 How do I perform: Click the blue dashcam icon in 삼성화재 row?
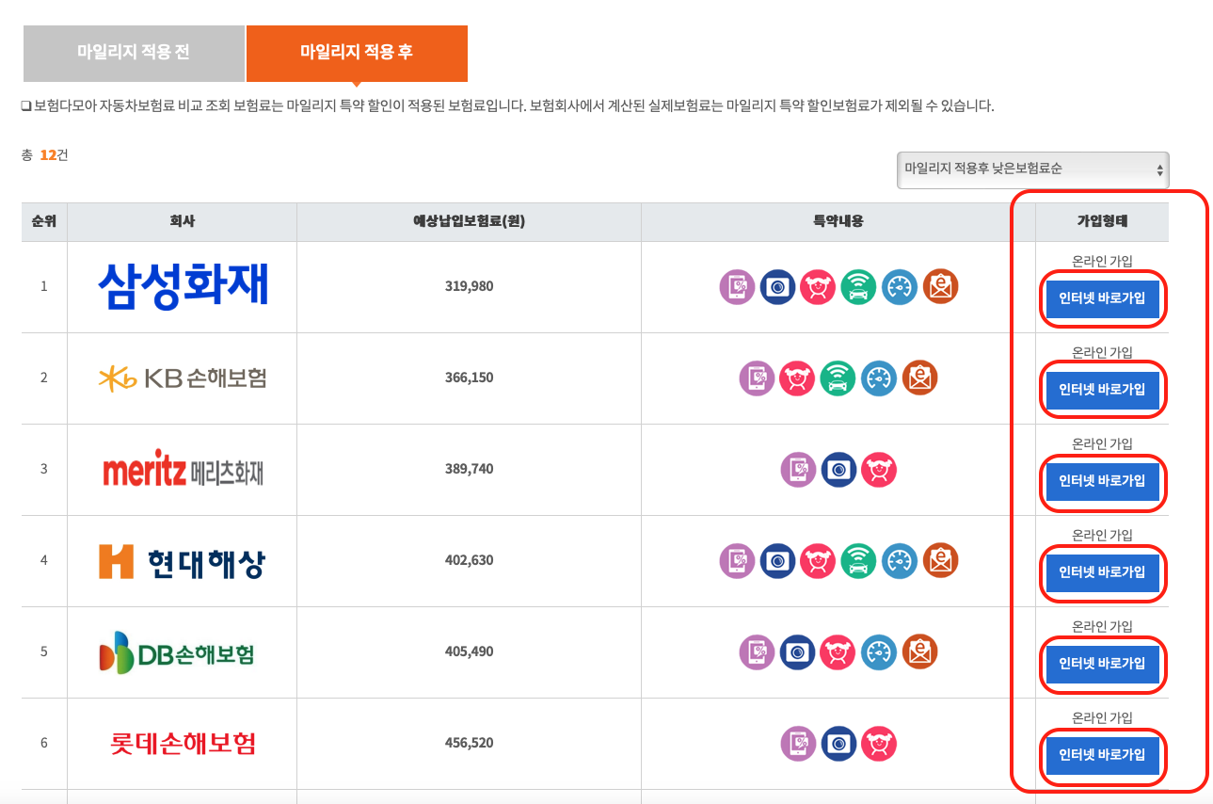[778, 287]
